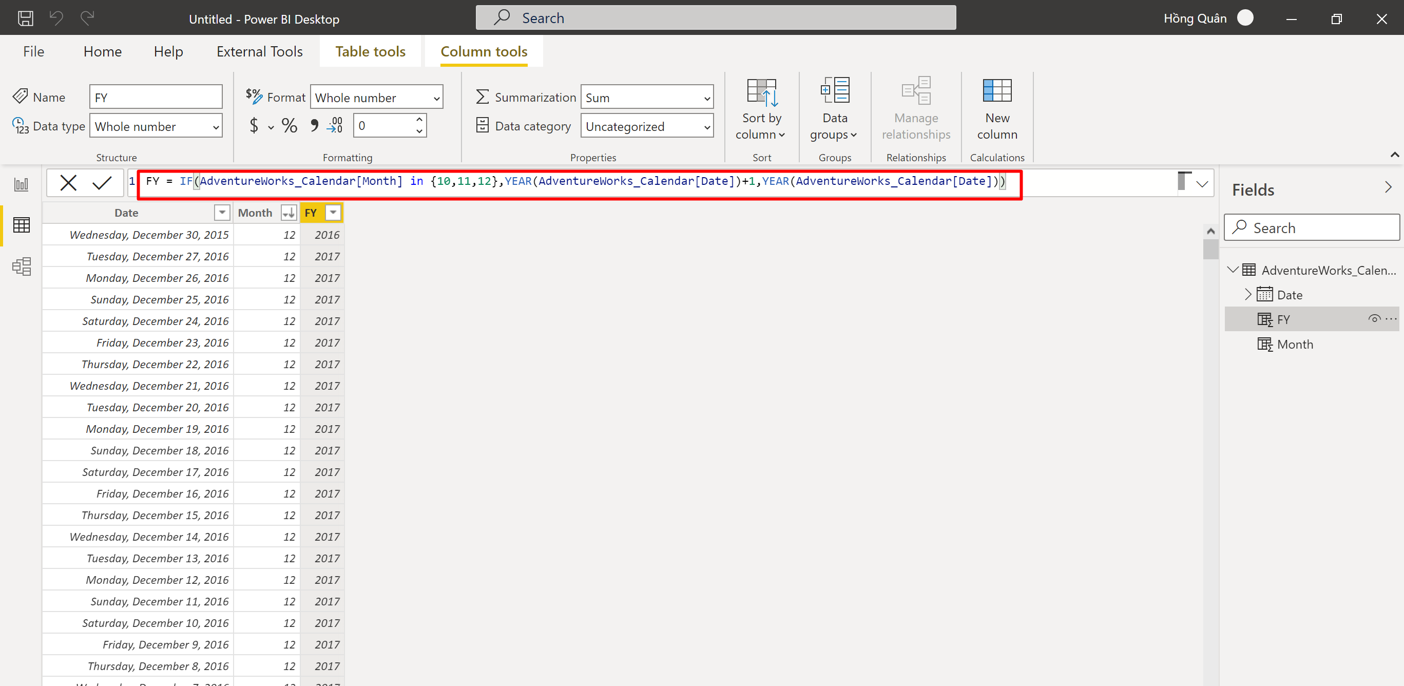The image size is (1404, 686).
Task: Commit the formula with the checkmark
Action: (x=102, y=183)
